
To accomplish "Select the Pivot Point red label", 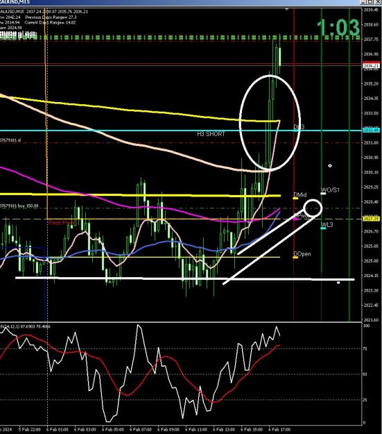I will coord(62,222).
